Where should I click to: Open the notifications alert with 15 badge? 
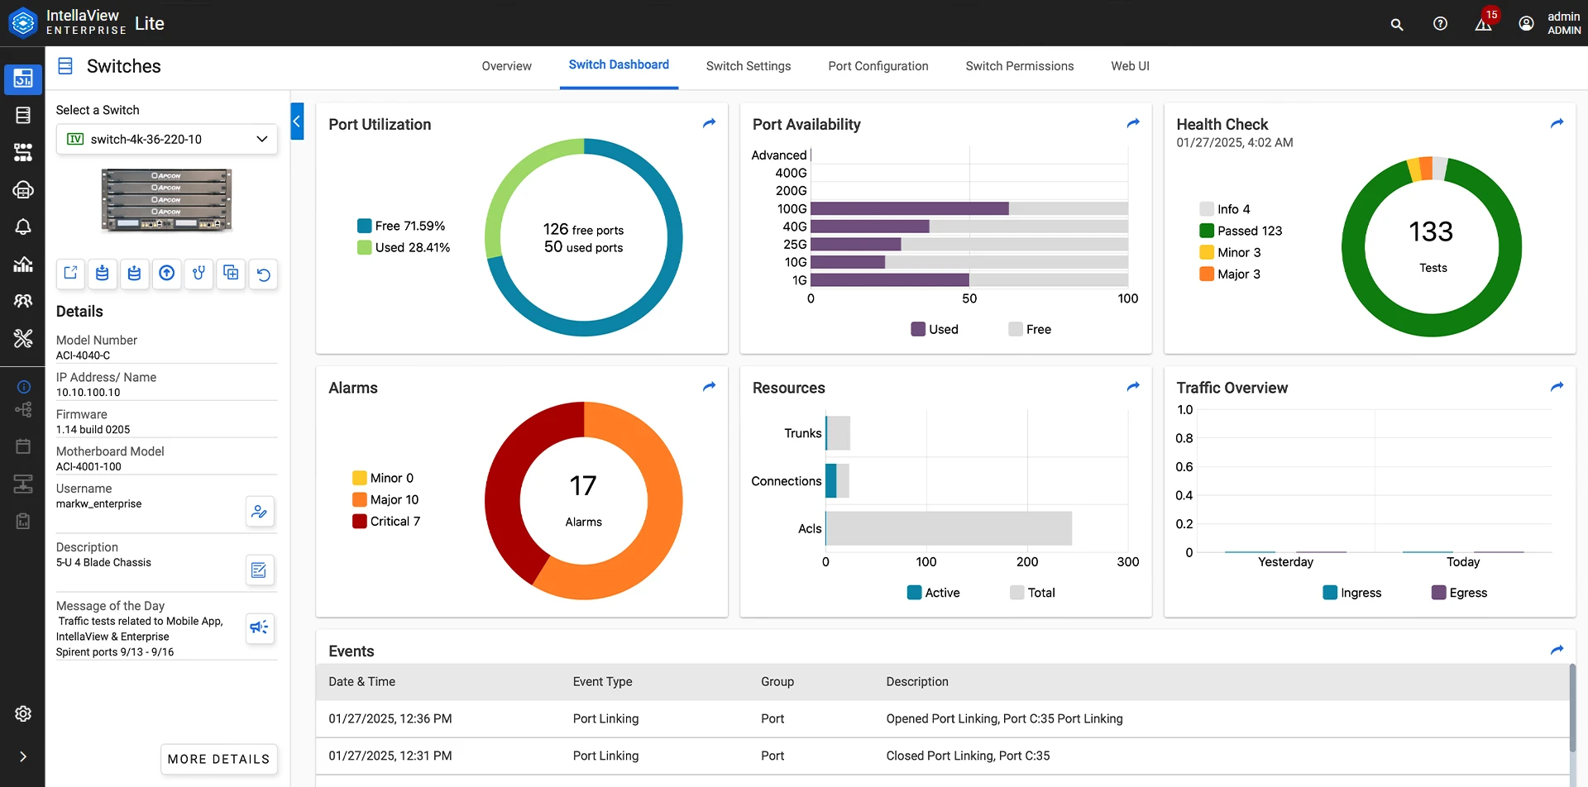1484,24
